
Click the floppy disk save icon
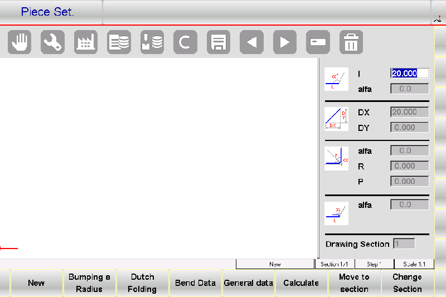pyautogui.click(x=219, y=42)
